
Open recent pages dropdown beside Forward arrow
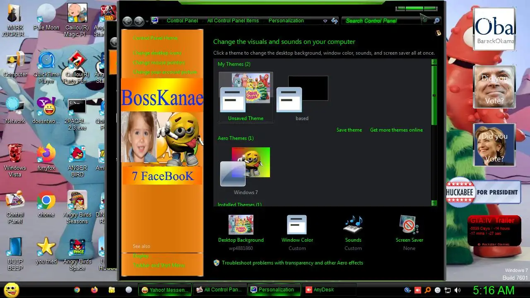coord(147,22)
